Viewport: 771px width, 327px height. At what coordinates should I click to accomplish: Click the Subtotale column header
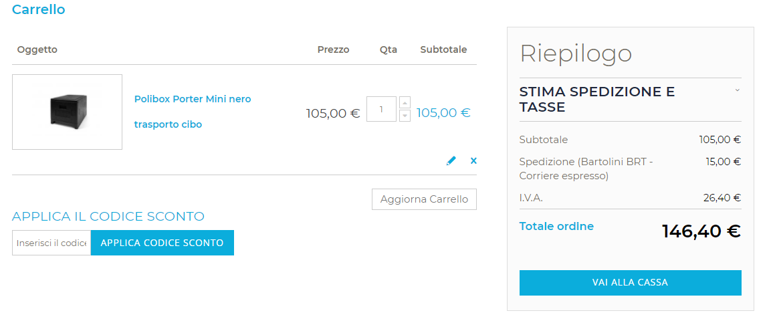tap(443, 49)
